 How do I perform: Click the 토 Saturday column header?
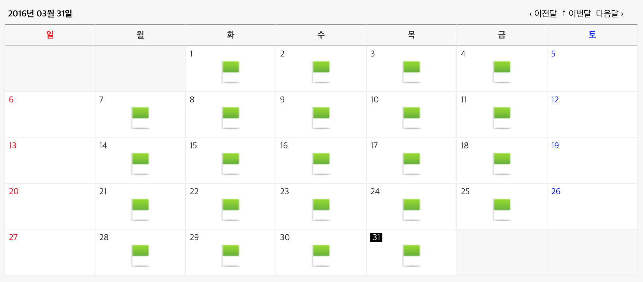tap(592, 35)
